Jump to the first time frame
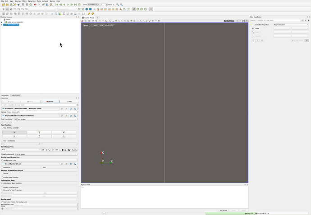 [57, 4]
